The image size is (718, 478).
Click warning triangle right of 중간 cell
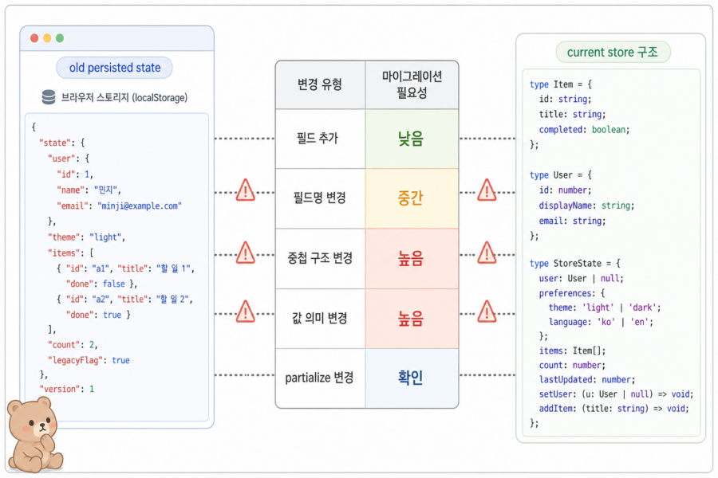487,190
